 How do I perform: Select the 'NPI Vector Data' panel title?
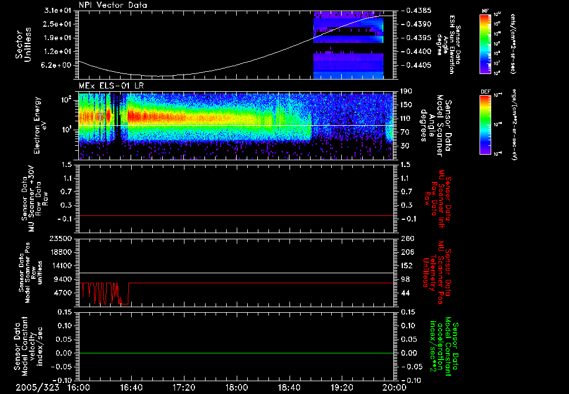(113, 5)
